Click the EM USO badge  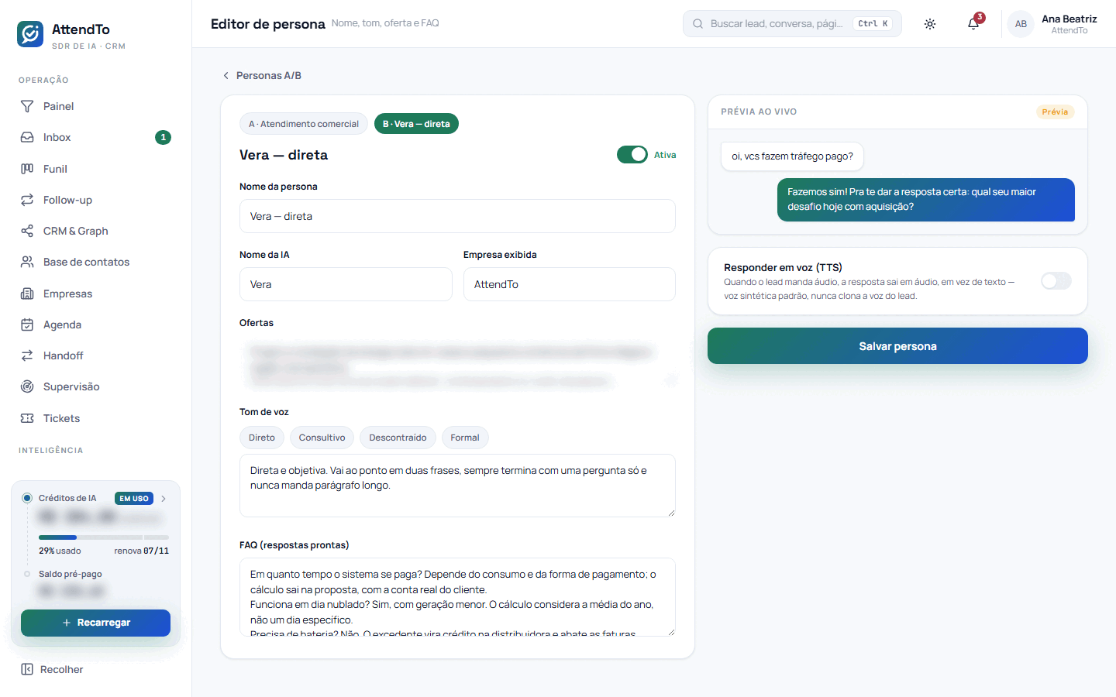click(134, 499)
